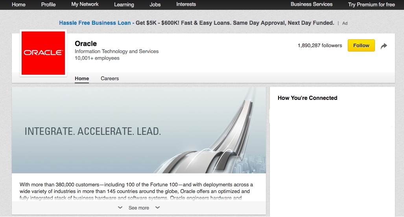Open the Home item in top navigation bar
This screenshot has height=217, width=404.
click(18, 5)
